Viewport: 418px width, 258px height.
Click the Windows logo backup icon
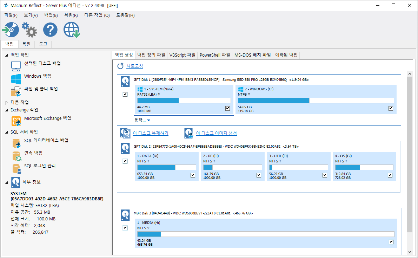coord(16,79)
